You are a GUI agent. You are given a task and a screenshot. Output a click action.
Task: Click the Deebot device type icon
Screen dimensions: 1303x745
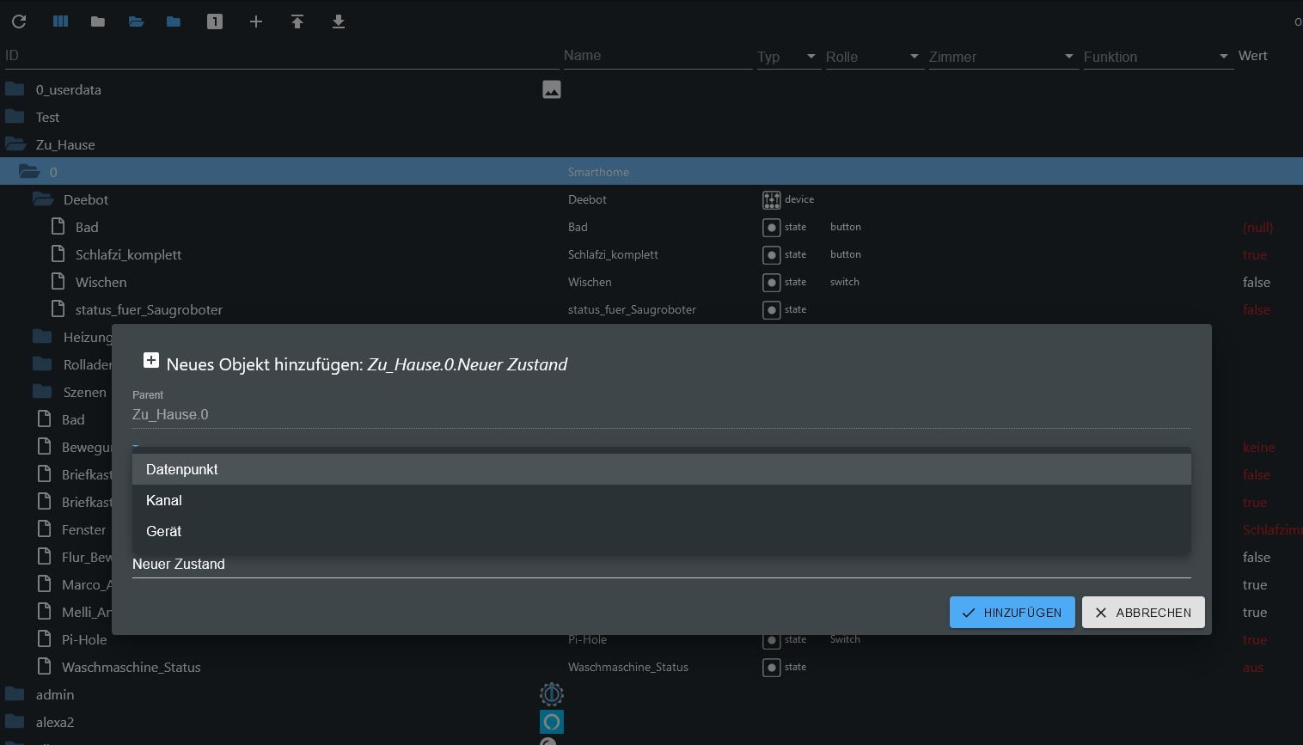point(772,199)
